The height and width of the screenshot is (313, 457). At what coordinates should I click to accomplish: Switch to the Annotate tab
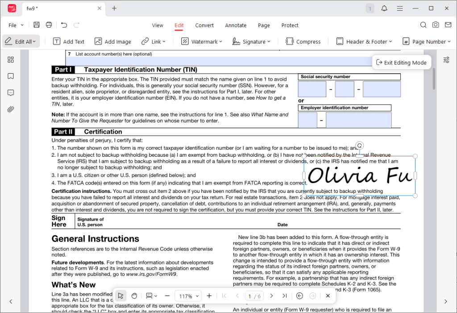236,25
